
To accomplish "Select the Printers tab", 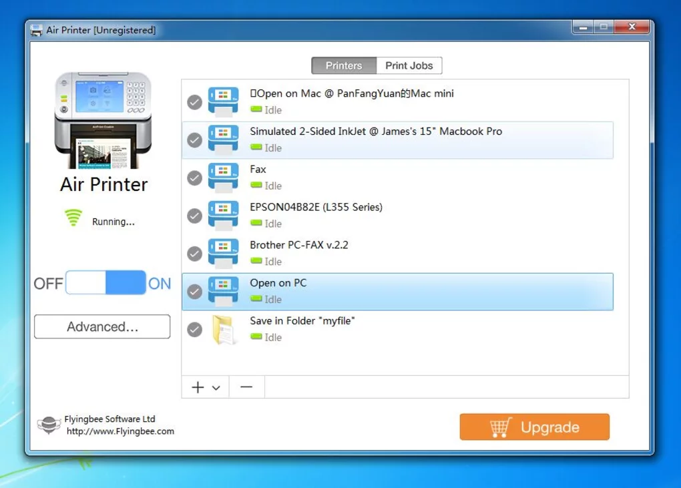I will [344, 65].
